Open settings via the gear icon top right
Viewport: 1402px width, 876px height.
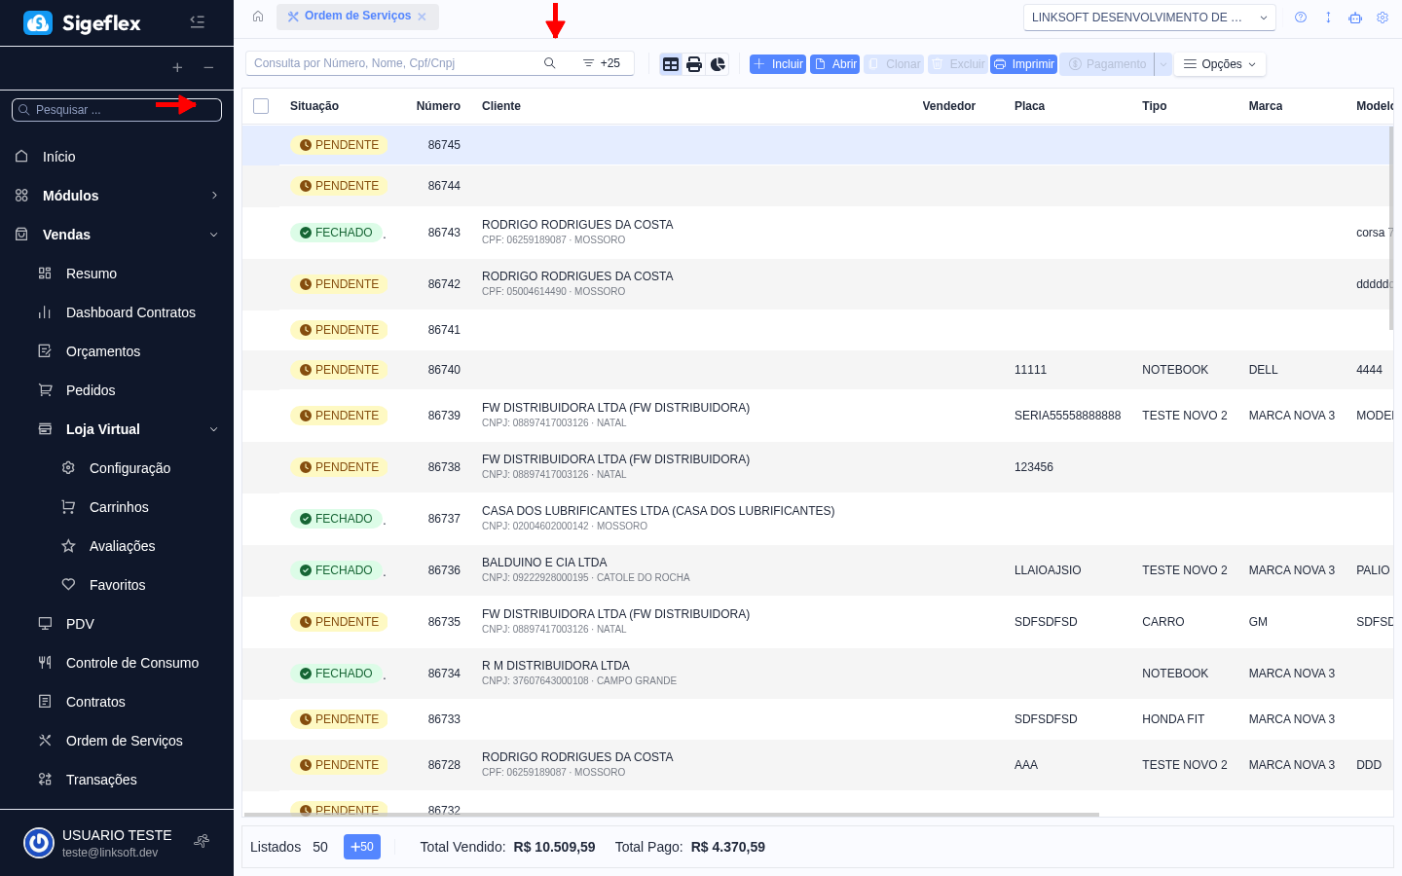click(x=1383, y=17)
